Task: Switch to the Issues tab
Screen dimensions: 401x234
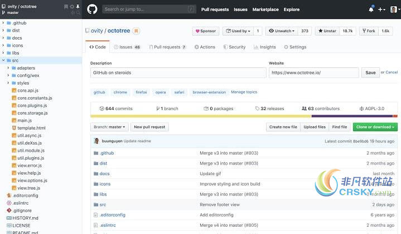Action: click(127, 47)
